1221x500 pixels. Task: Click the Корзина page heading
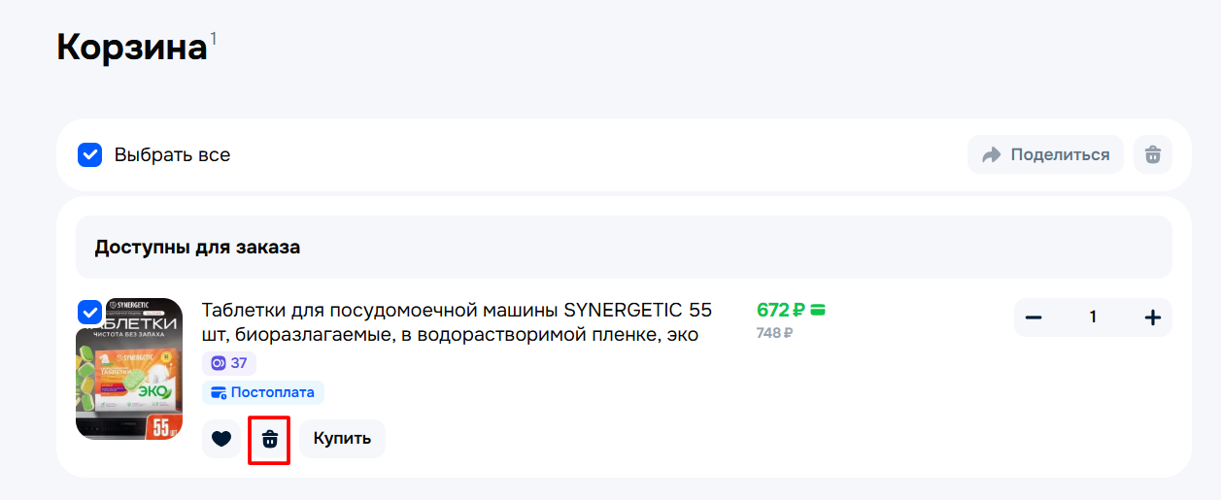tap(132, 48)
